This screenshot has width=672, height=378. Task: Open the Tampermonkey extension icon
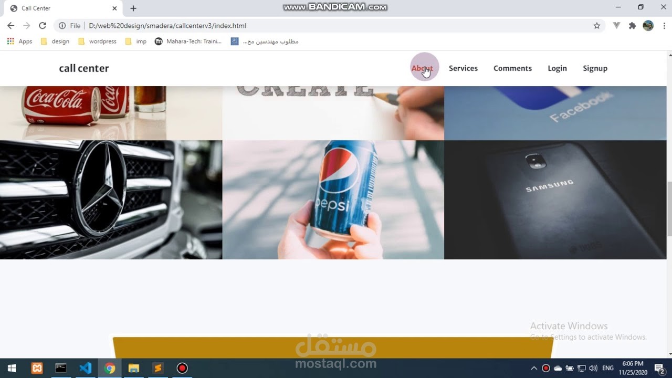coord(632,25)
